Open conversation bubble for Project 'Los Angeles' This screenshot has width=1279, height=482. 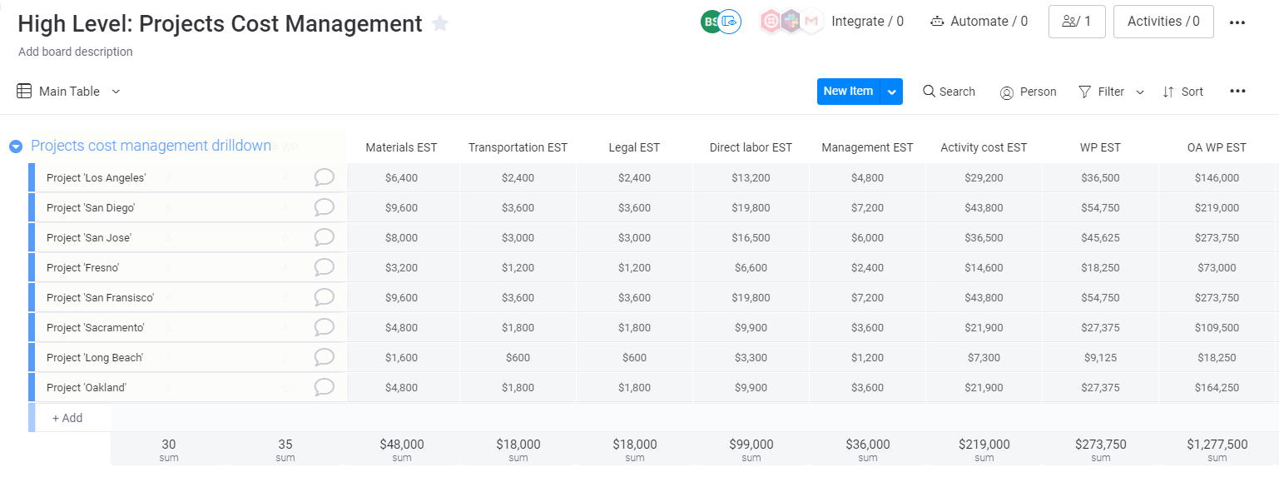tap(324, 176)
